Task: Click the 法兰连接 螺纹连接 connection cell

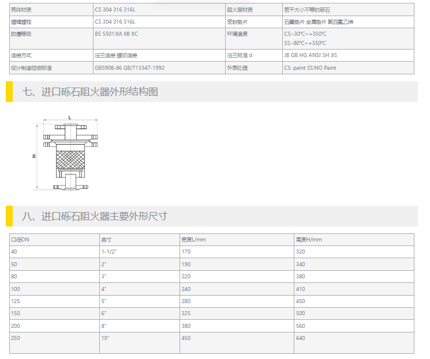Action: (x=116, y=55)
